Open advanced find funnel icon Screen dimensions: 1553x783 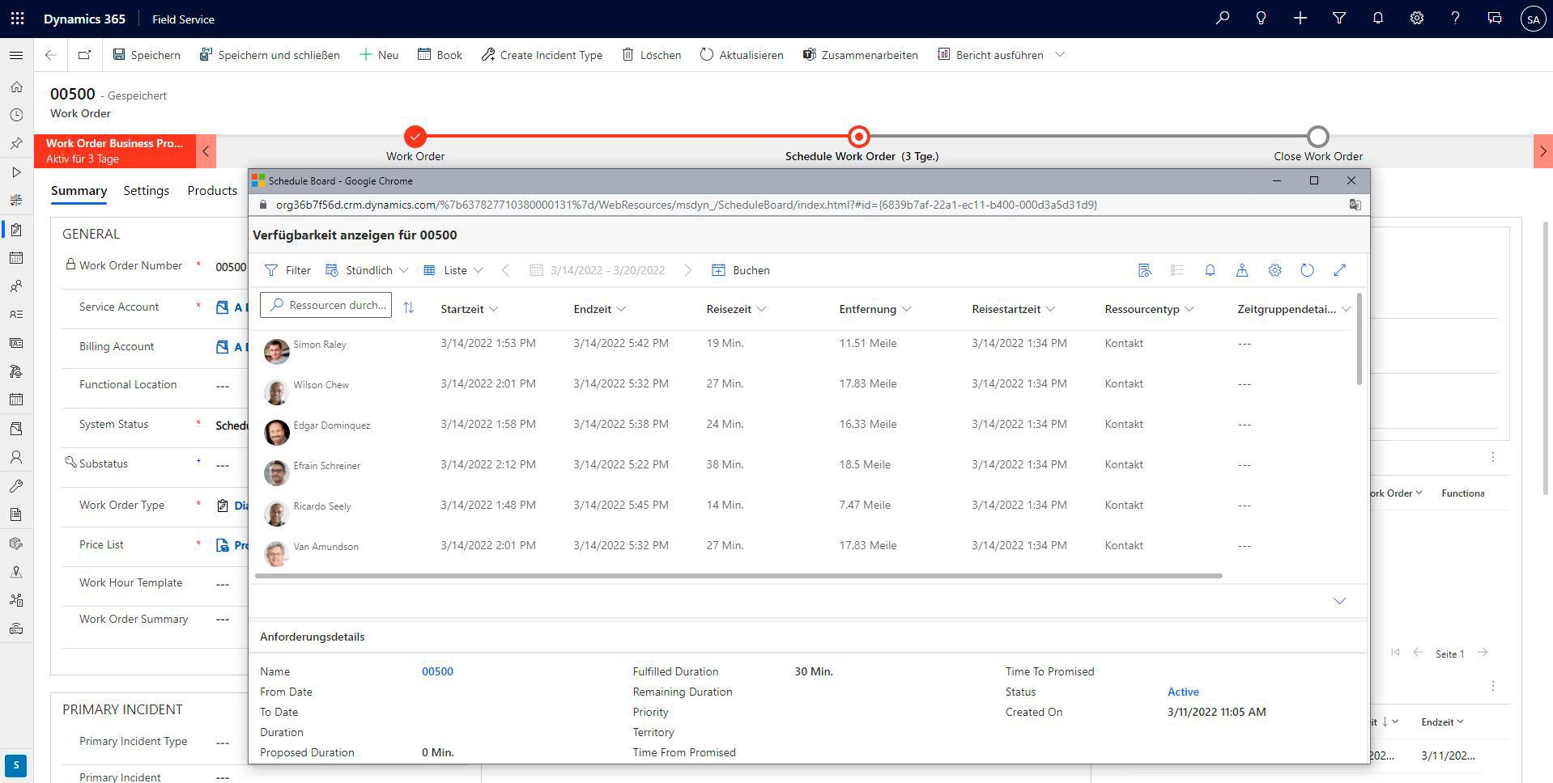click(x=1338, y=19)
